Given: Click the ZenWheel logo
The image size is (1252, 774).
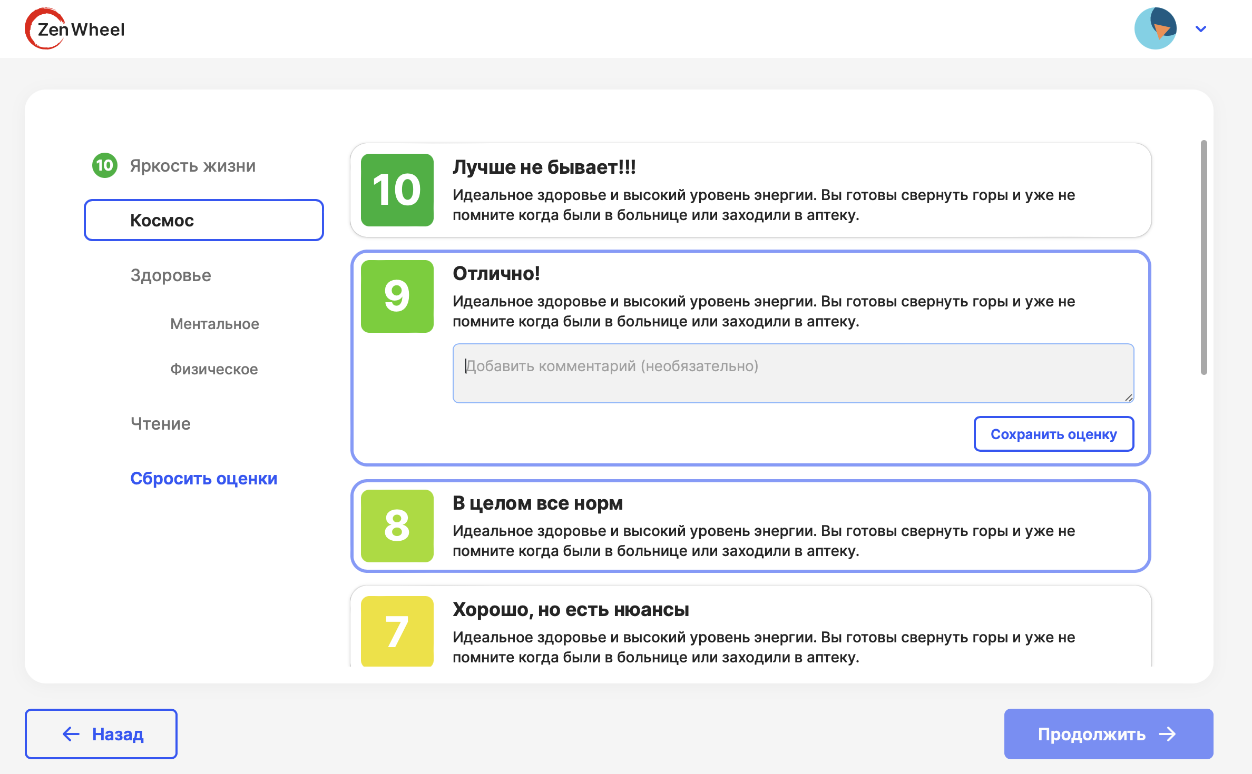Looking at the screenshot, I should 74,28.
